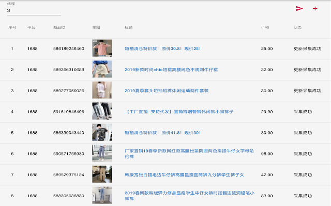The height and width of the screenshot is (206, 331).
Task: Open link 2019春新款韩版弹力修身显瘦学生牛仔女裤
Action: tap(189, 196)
